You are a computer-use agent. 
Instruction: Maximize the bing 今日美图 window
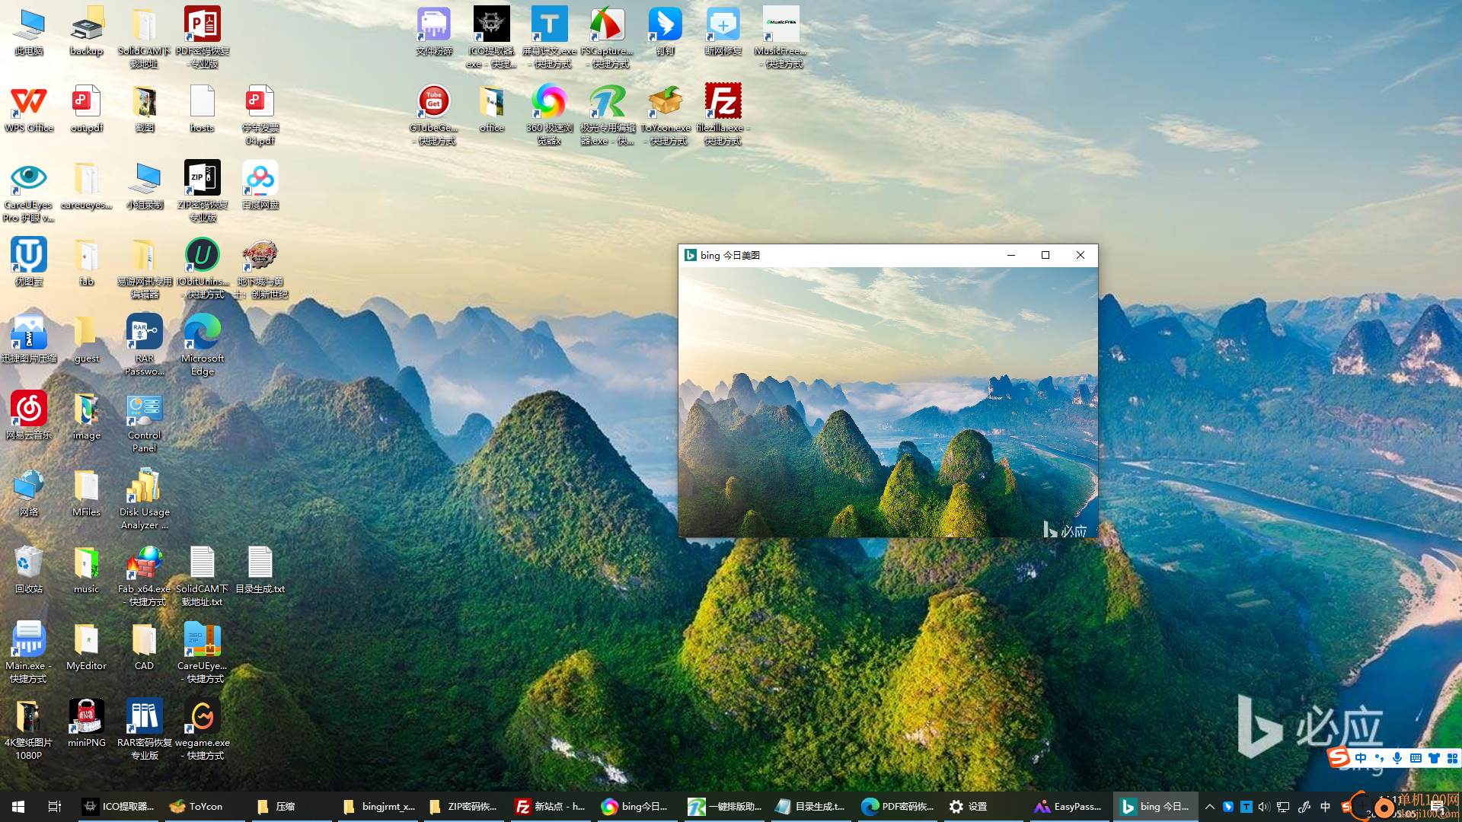point(1045,255)
